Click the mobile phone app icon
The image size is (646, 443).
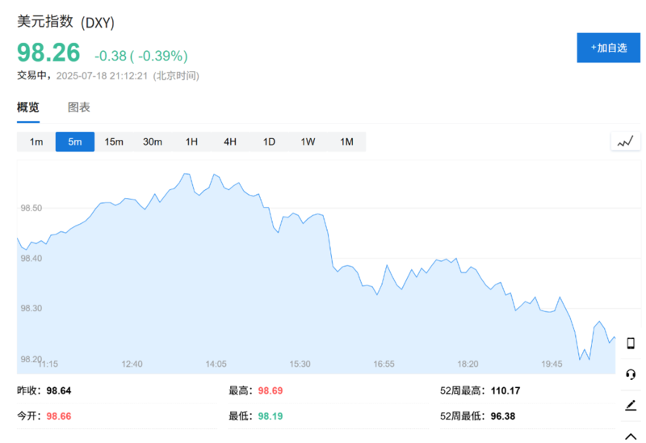pyautogui.click(x=631, y=343)
